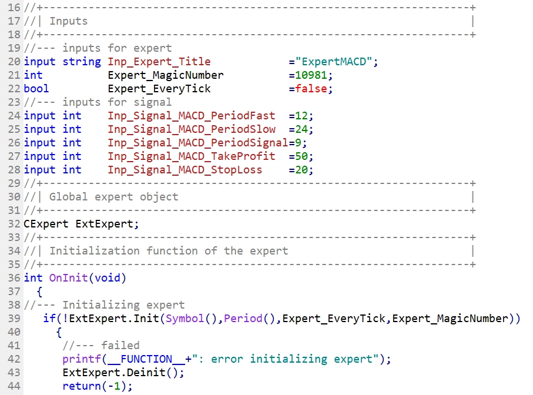Click the 'Inputs' comment header text
Screen dimensions: 533x395
point(69,21)
